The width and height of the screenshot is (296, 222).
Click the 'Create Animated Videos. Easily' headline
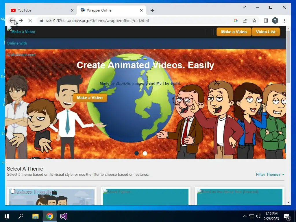click(x=145, y=65)
